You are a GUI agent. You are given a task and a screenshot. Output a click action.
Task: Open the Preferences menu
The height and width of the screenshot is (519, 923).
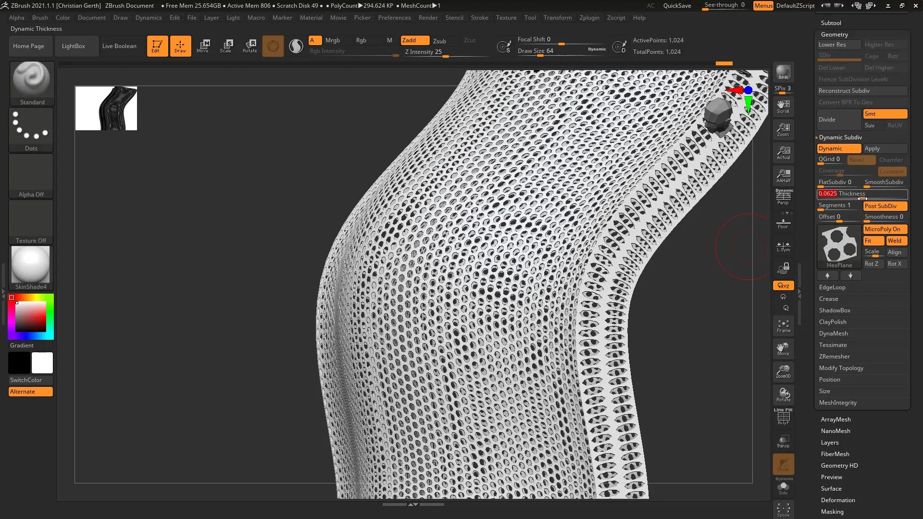394,18
